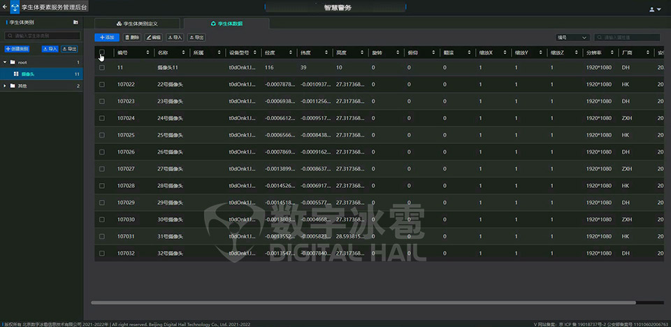Focus the attribute value search input
This screenshot has height=327, width=671.
coord(627,38)
